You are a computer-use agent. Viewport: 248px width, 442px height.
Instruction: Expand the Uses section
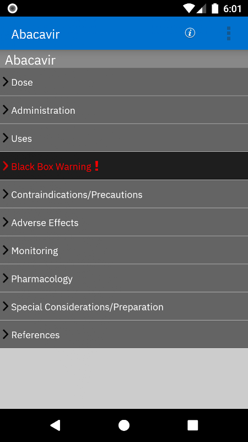coord(124,138)
